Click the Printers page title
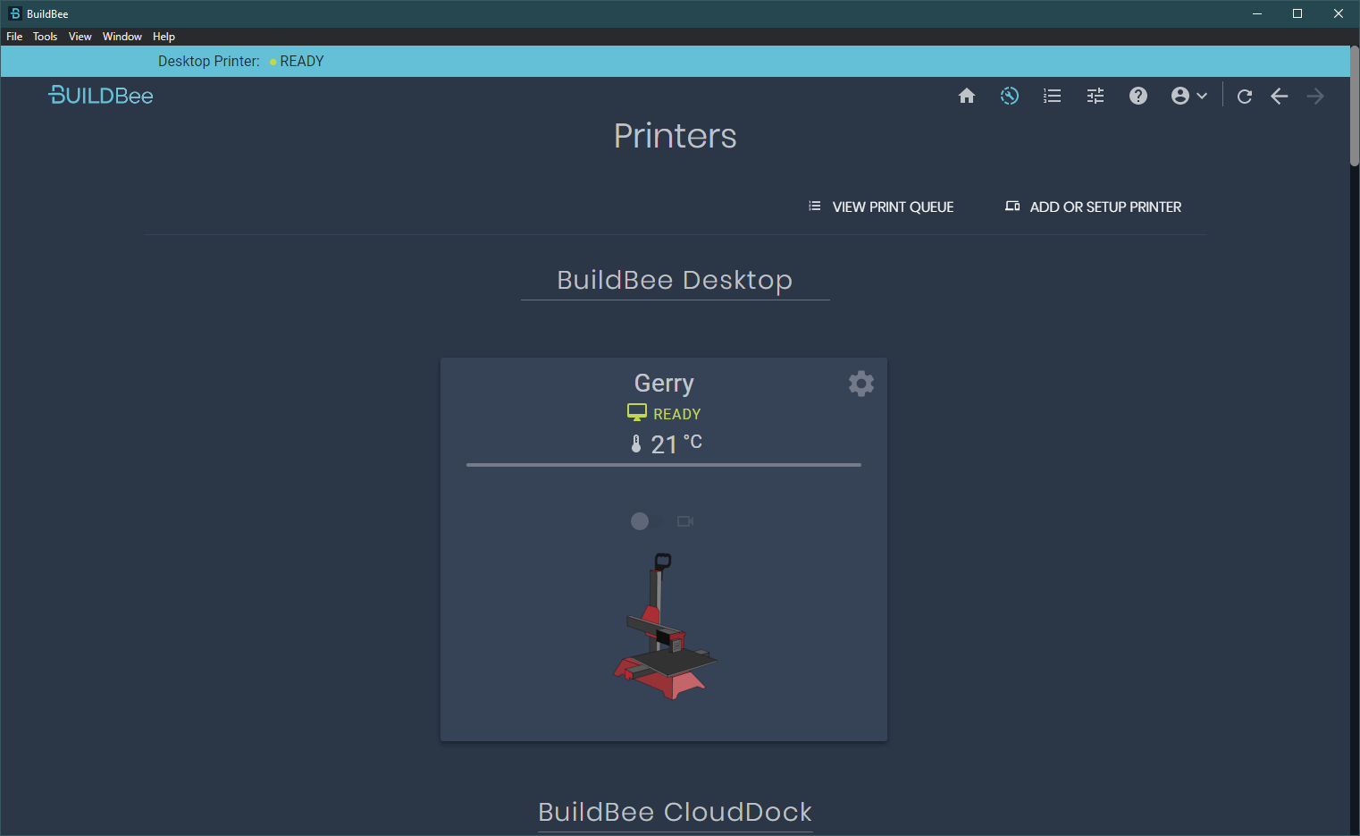This screenshot has height=836, width=1360. [x=676, y=136]
